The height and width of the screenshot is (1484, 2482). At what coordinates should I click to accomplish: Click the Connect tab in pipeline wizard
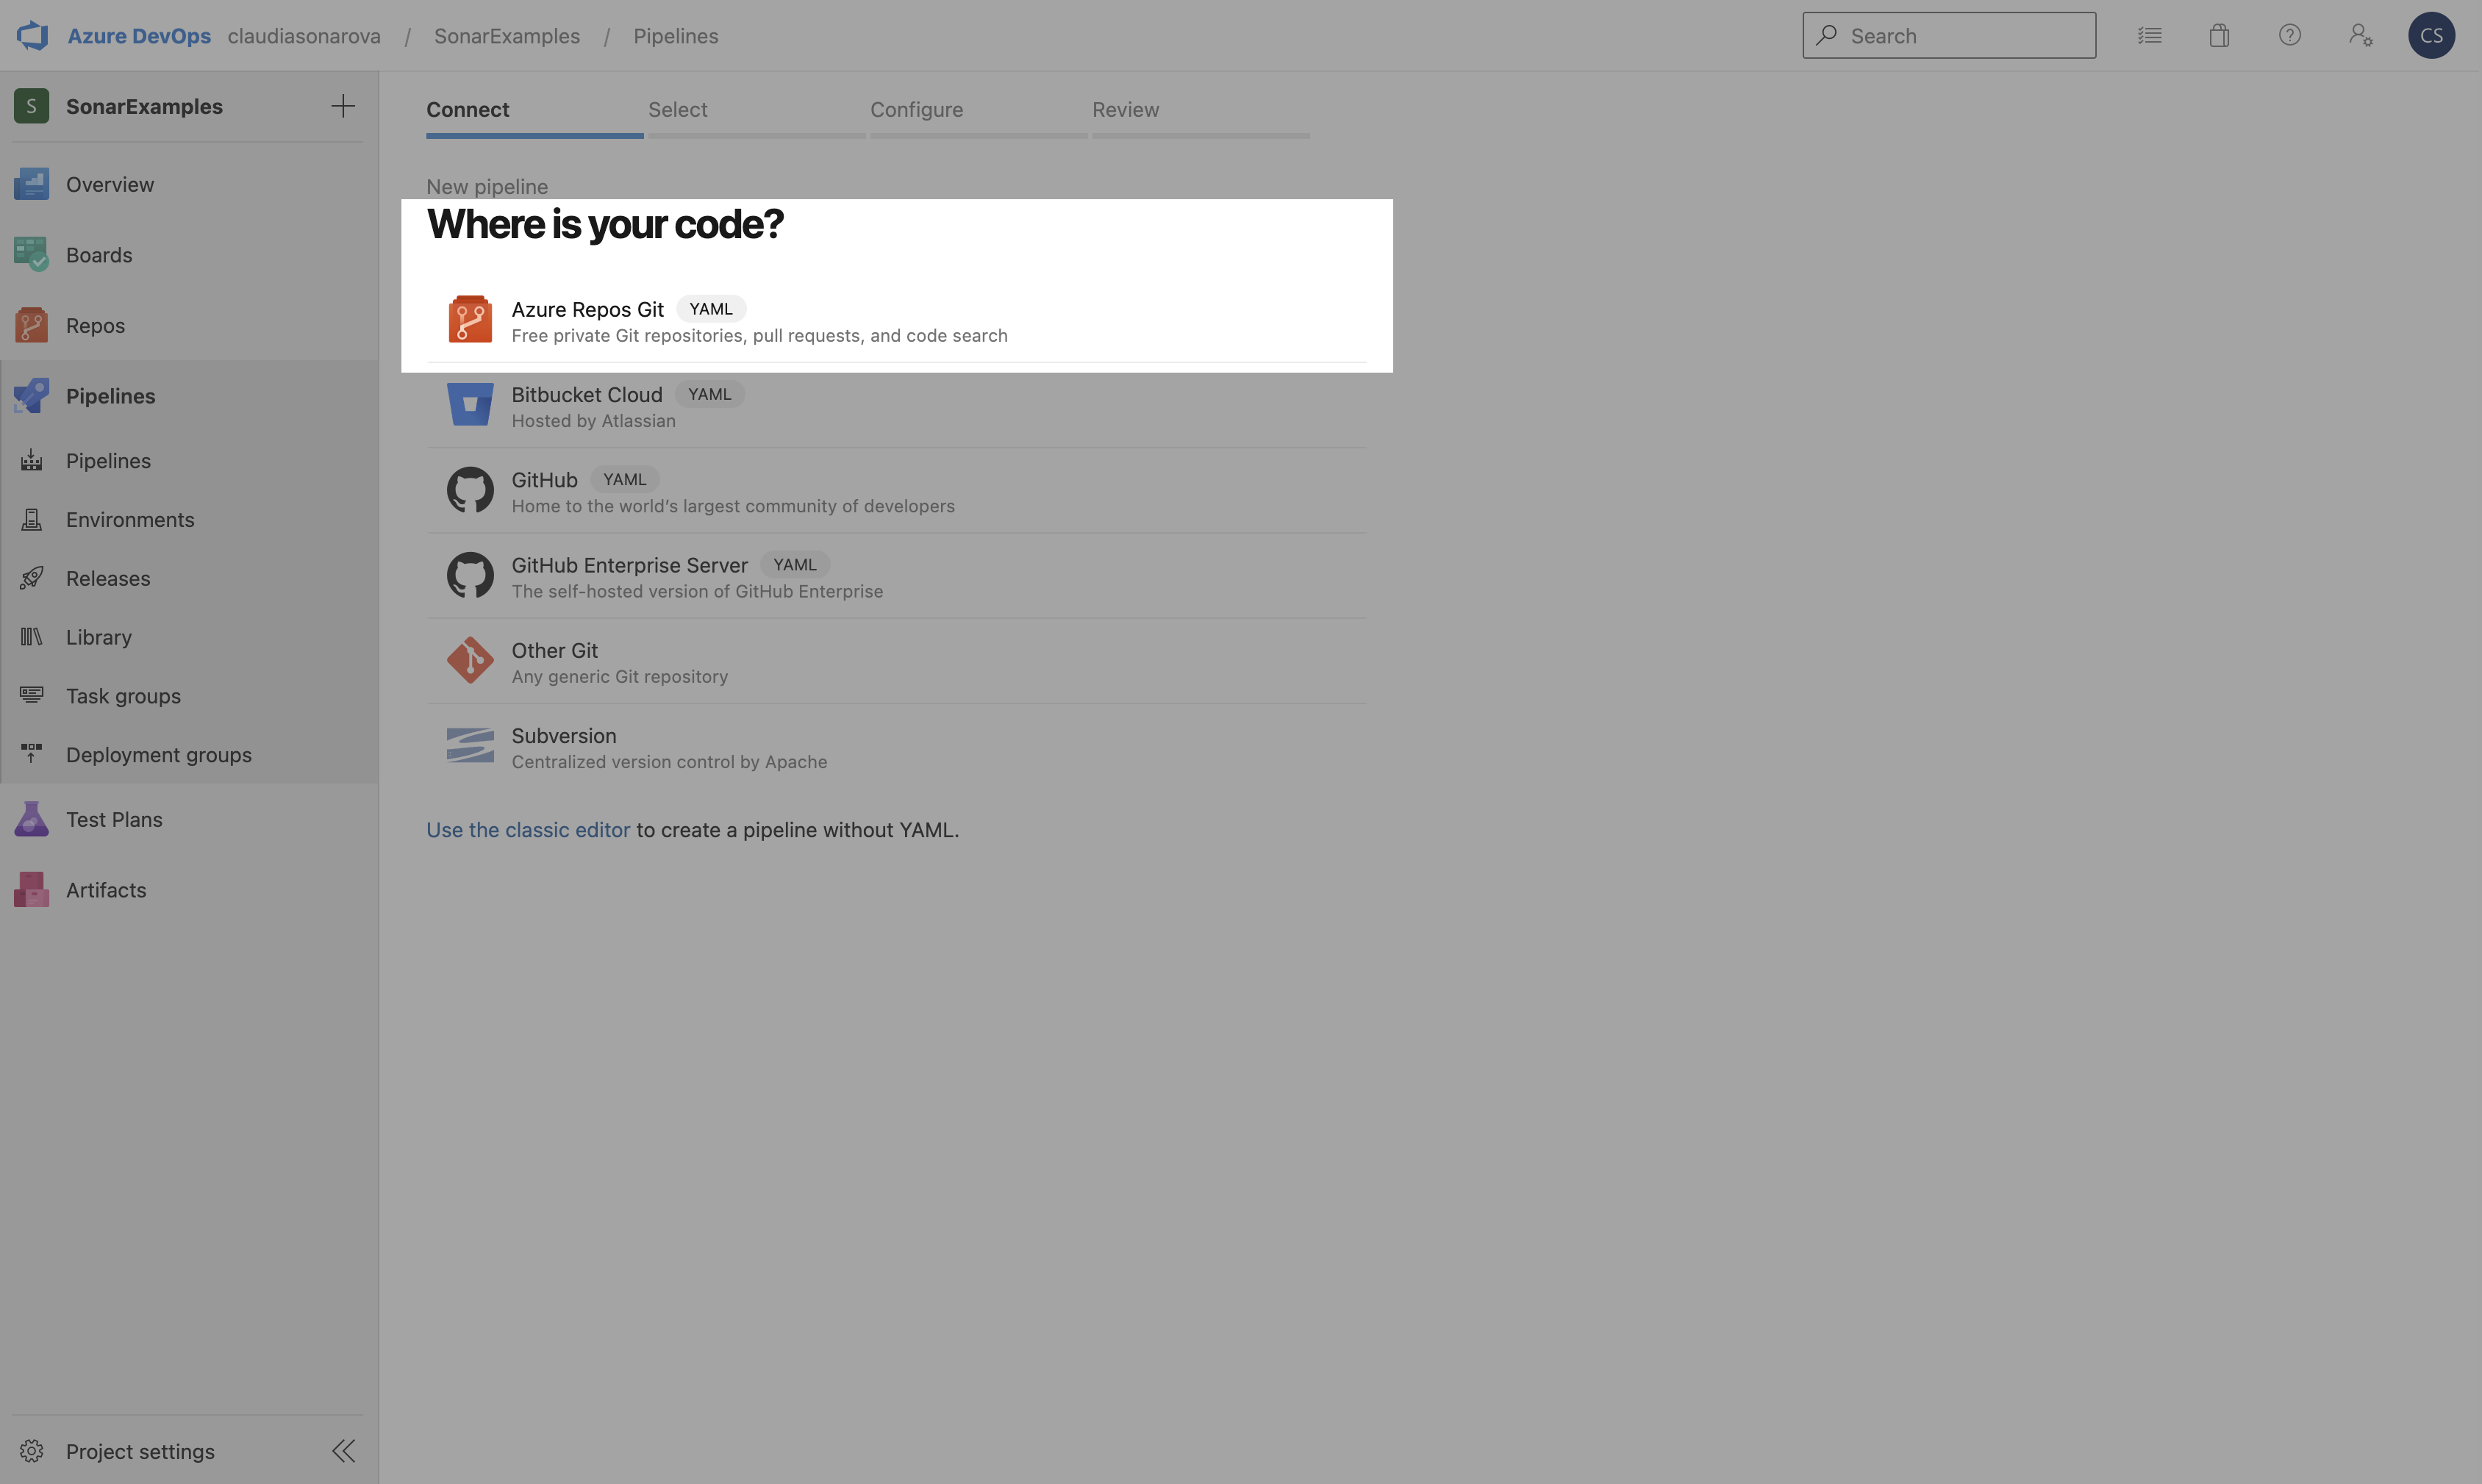click(x=468, y=110)
